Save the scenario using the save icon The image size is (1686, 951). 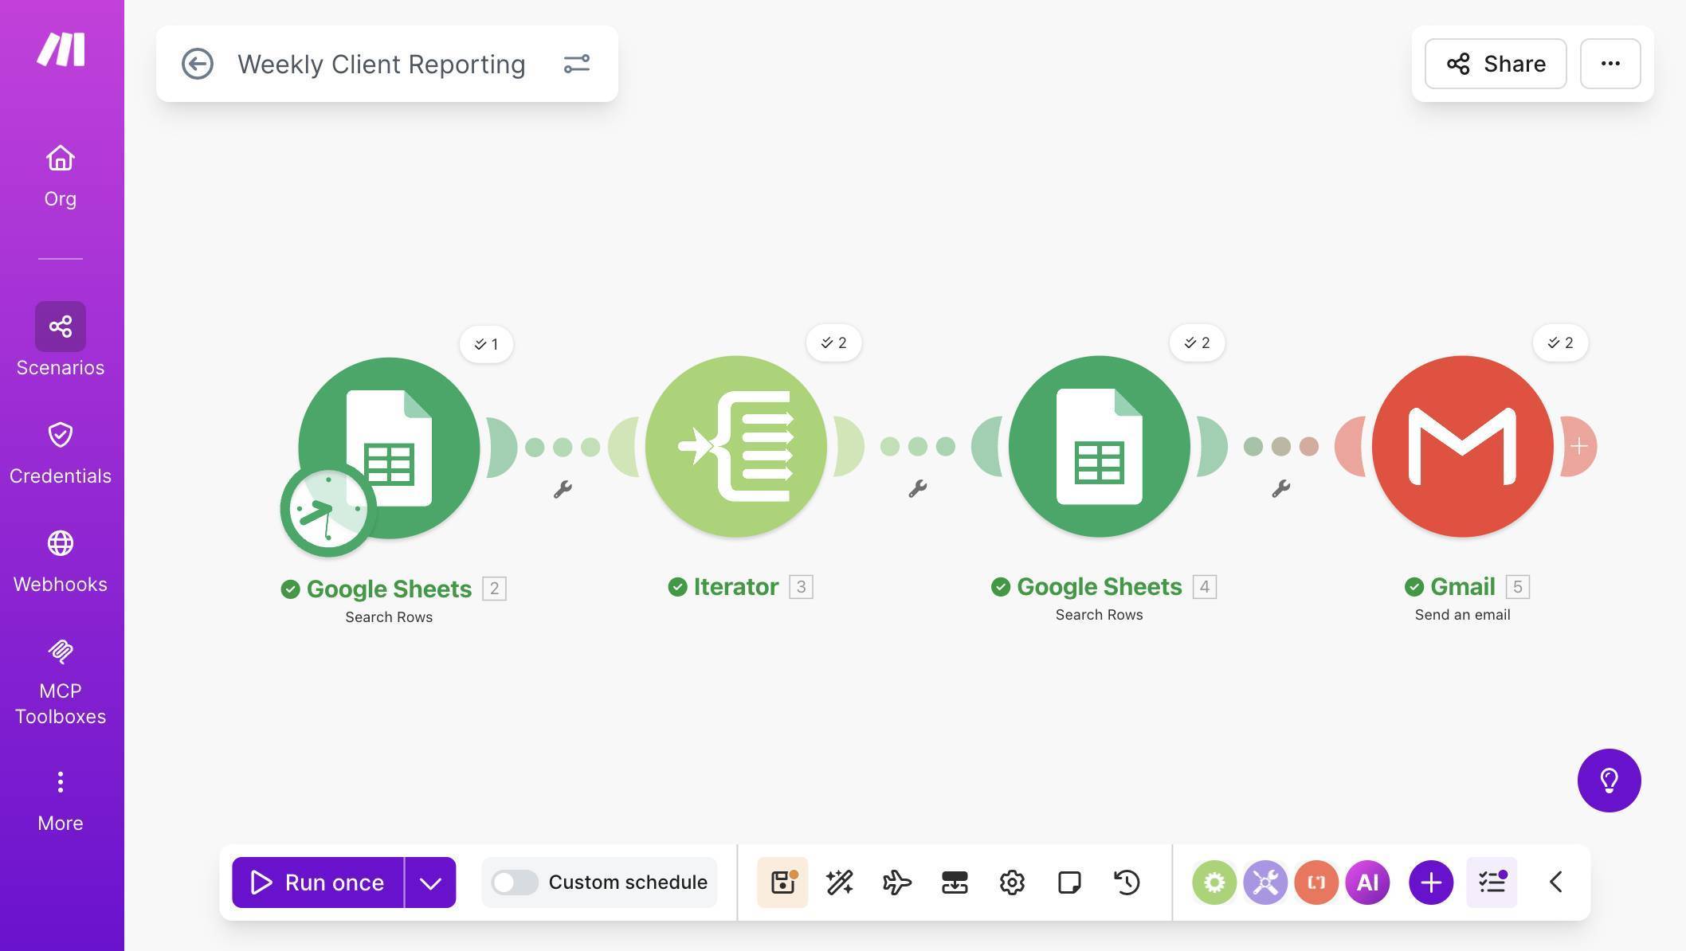[x=782, y=882]
